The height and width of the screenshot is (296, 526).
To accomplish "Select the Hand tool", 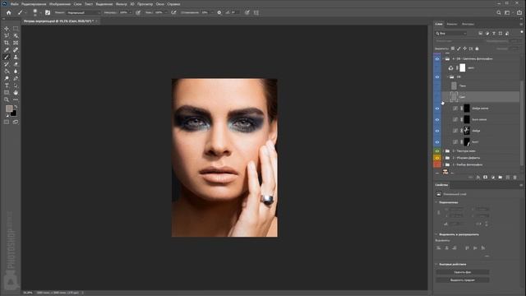I will click(x=16, y=92).
